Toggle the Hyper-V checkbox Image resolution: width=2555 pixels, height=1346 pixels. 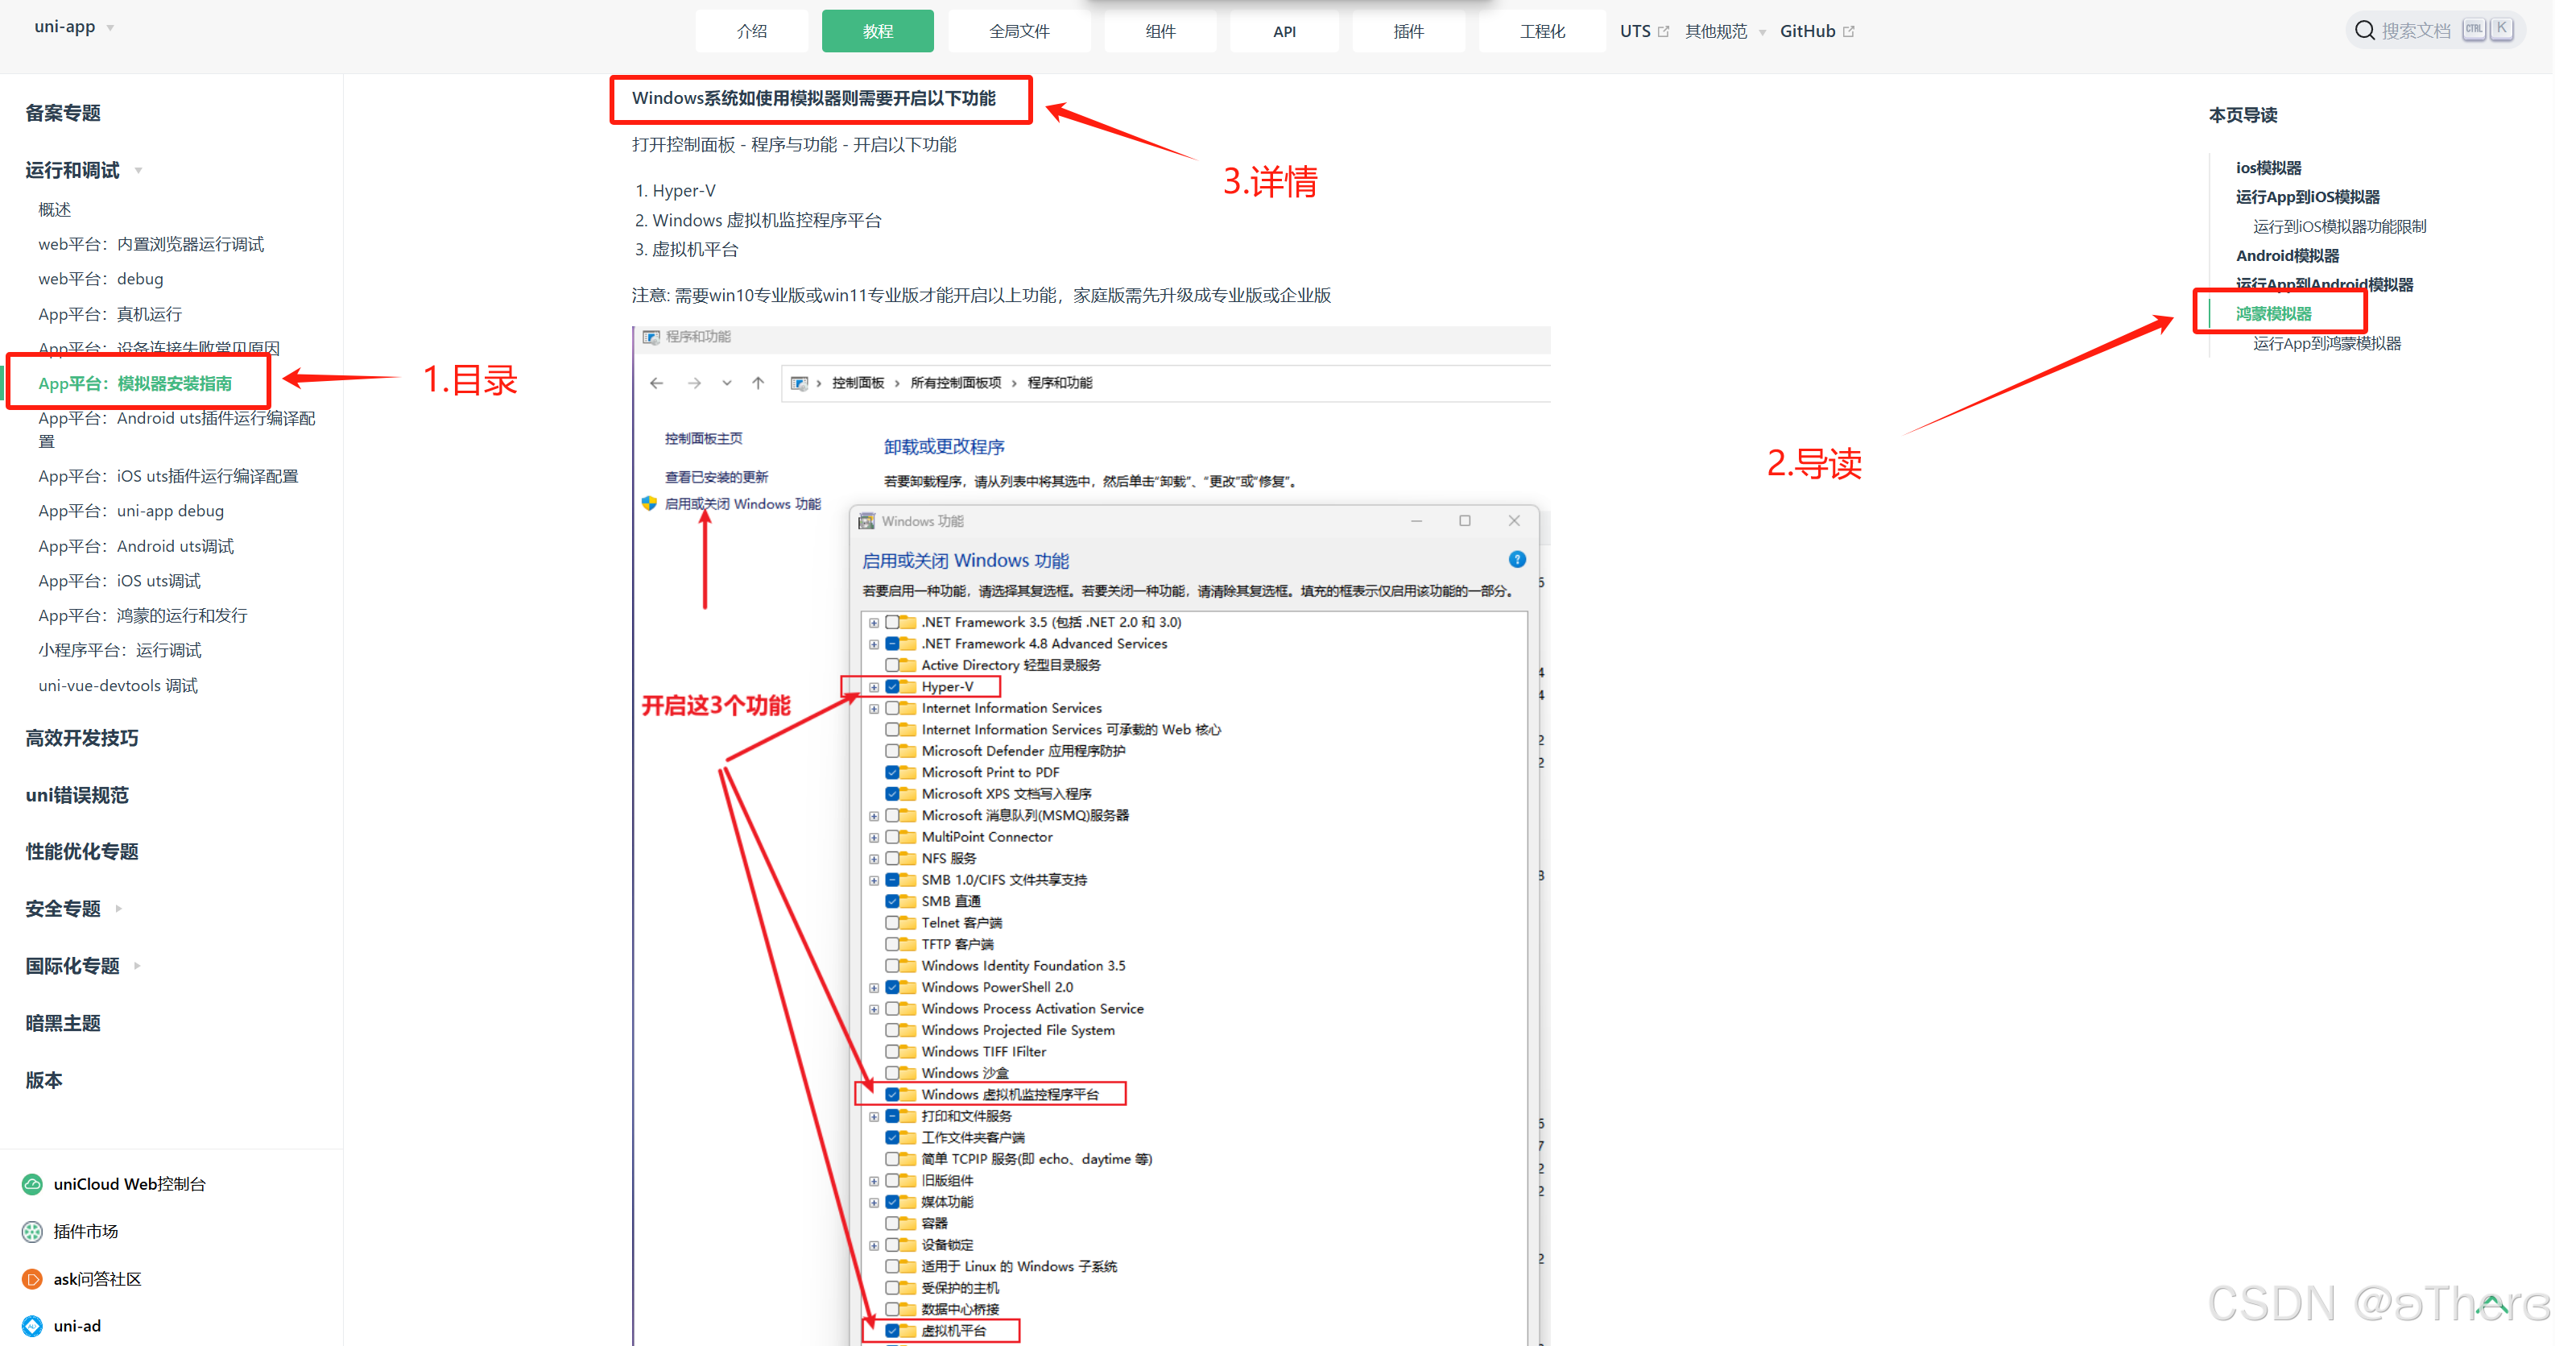[893, 686]
